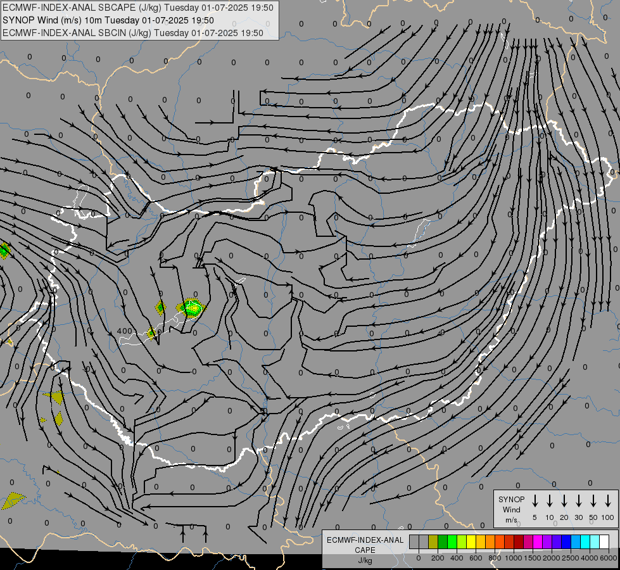Click the 400 tick label on CAPE scale
Viewport: 620px width, 570px height.
(457, 558)
